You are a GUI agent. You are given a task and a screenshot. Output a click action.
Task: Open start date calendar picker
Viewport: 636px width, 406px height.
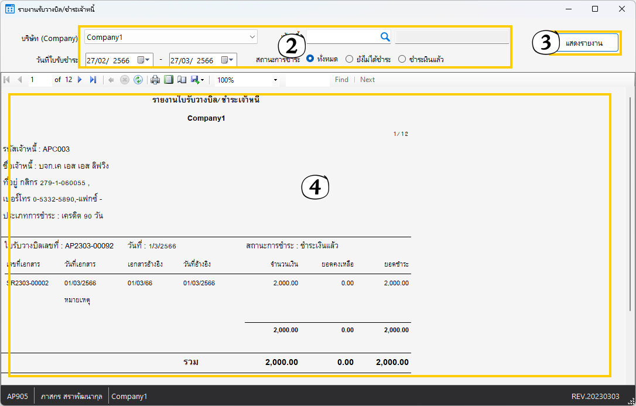[144, 60]
